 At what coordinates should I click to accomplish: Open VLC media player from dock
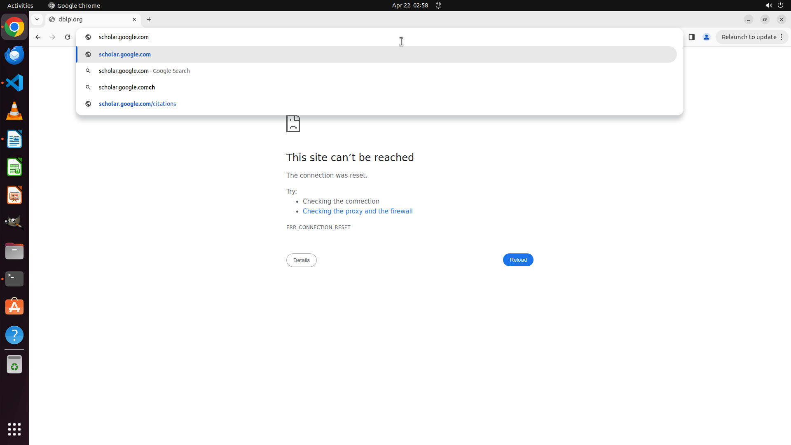point(14,111)
